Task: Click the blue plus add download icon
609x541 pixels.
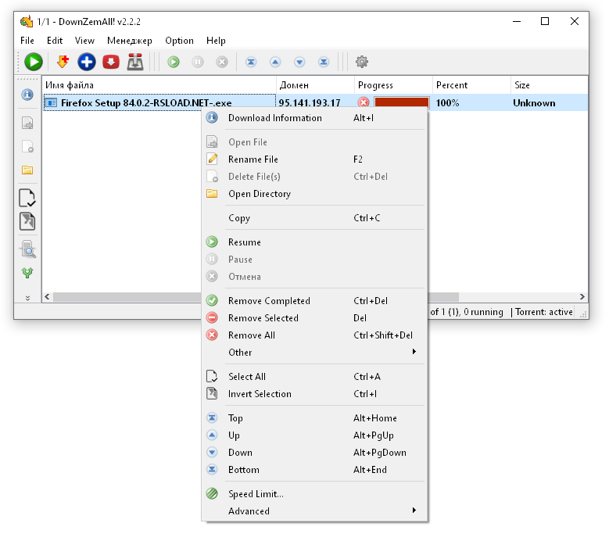Action: 87,62
